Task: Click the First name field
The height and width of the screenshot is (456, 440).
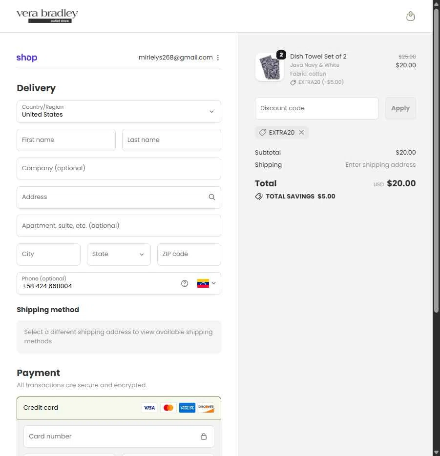Action: [66, 140]
